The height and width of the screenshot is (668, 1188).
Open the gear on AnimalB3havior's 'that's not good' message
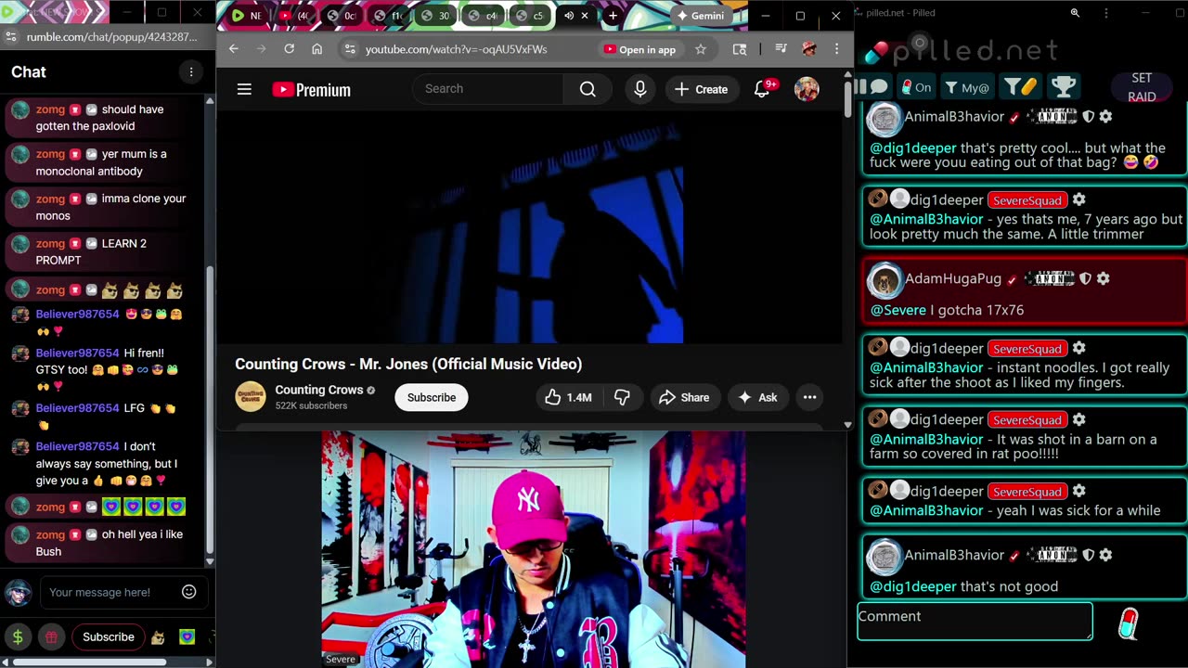click(x=1105, y=555)
